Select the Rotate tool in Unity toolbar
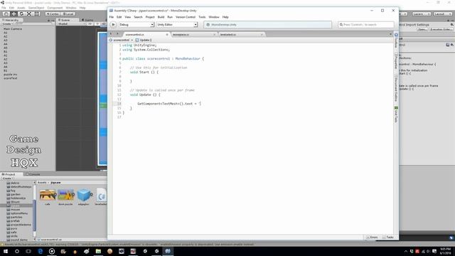This screenshot has width=455, height=256. (x=21, y=14)
